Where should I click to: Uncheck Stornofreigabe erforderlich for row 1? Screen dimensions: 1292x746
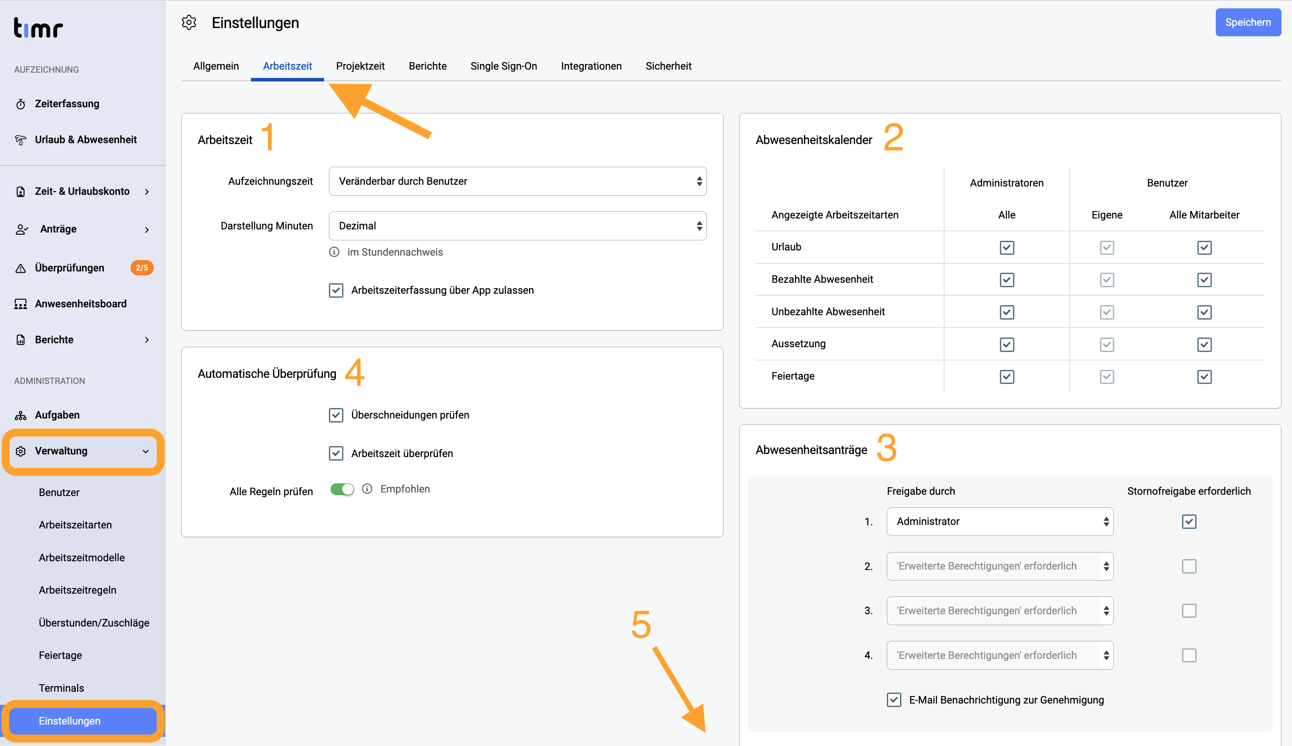(1189, 521)
